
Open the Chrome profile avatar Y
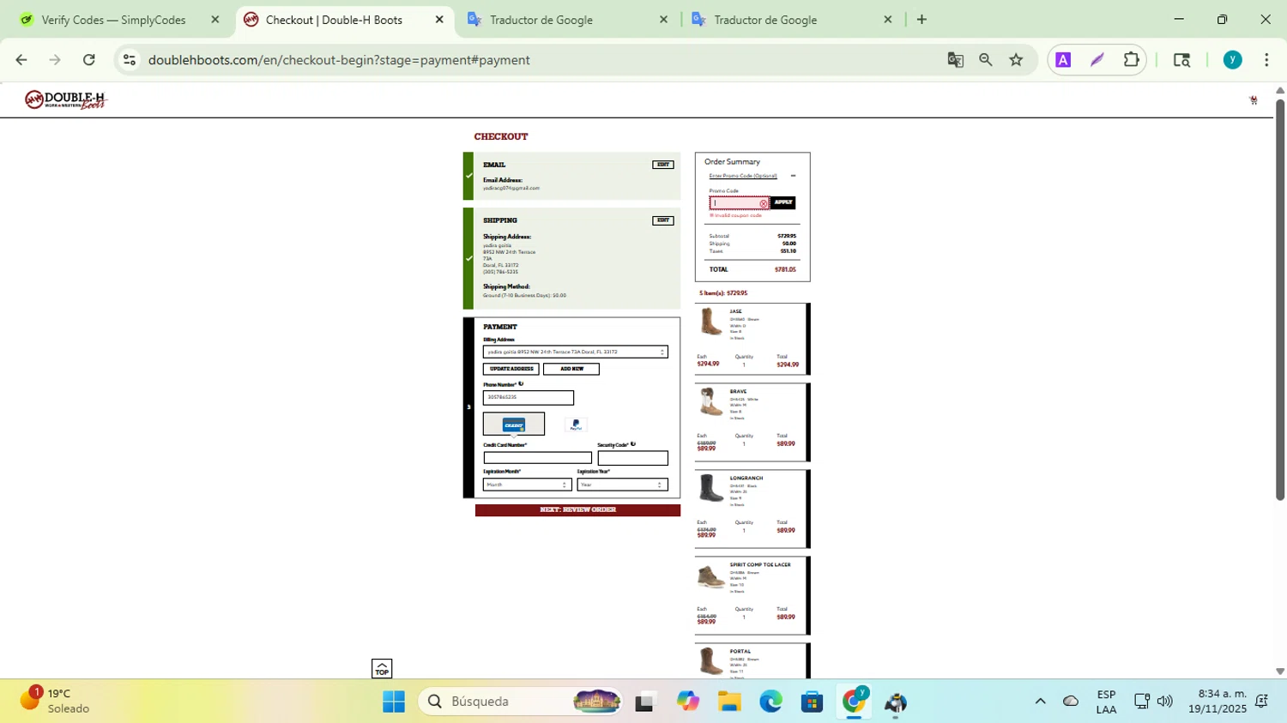1233,60
